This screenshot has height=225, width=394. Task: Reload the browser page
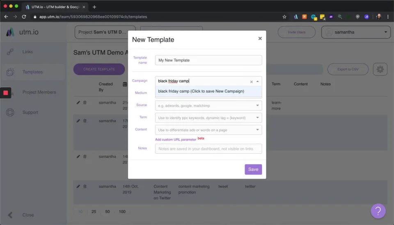[24, 17]
